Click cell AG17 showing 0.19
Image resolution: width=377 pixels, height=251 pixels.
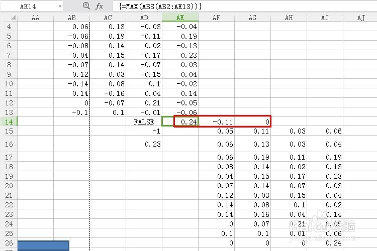coord(253,157)
